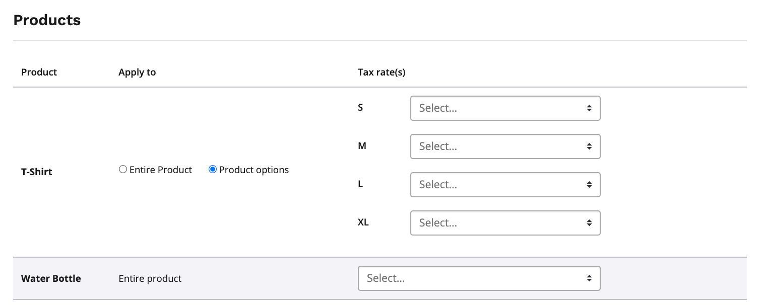Click the arrow icon on Water Bottle dropdown
Image resolution: width=761 pixels, height=305 pixels.
(589, 278)
